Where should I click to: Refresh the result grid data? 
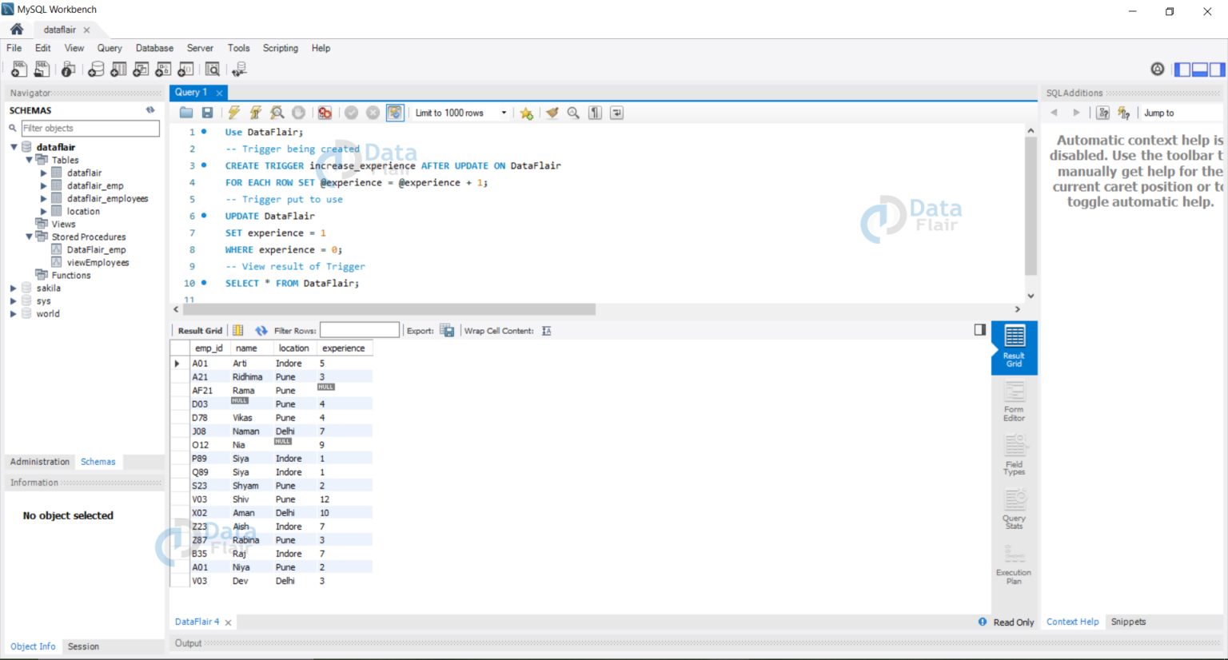(x=261, y=331)
